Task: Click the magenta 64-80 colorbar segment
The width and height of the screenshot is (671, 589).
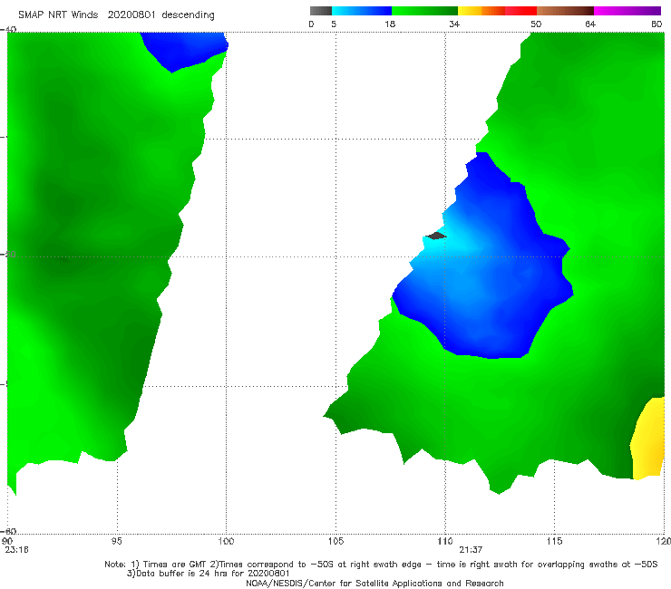Action: [x=627, y=11]
